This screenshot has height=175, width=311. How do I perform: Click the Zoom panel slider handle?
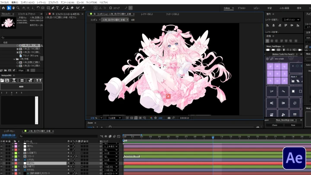[110, 127]
